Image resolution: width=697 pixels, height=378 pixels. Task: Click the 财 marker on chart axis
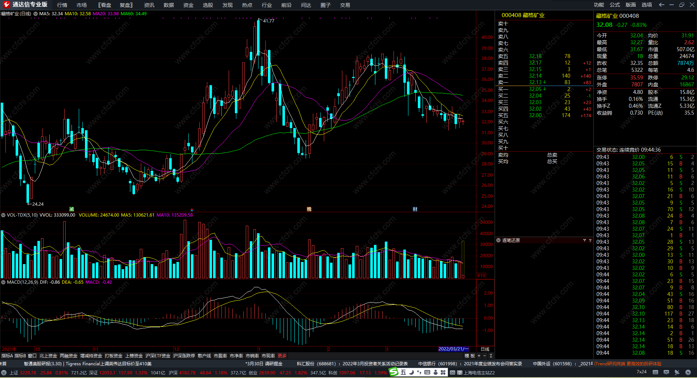pos(415,209)
